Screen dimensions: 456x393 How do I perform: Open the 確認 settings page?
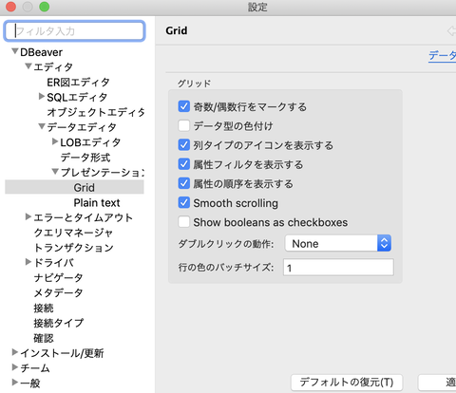[44, 338]
